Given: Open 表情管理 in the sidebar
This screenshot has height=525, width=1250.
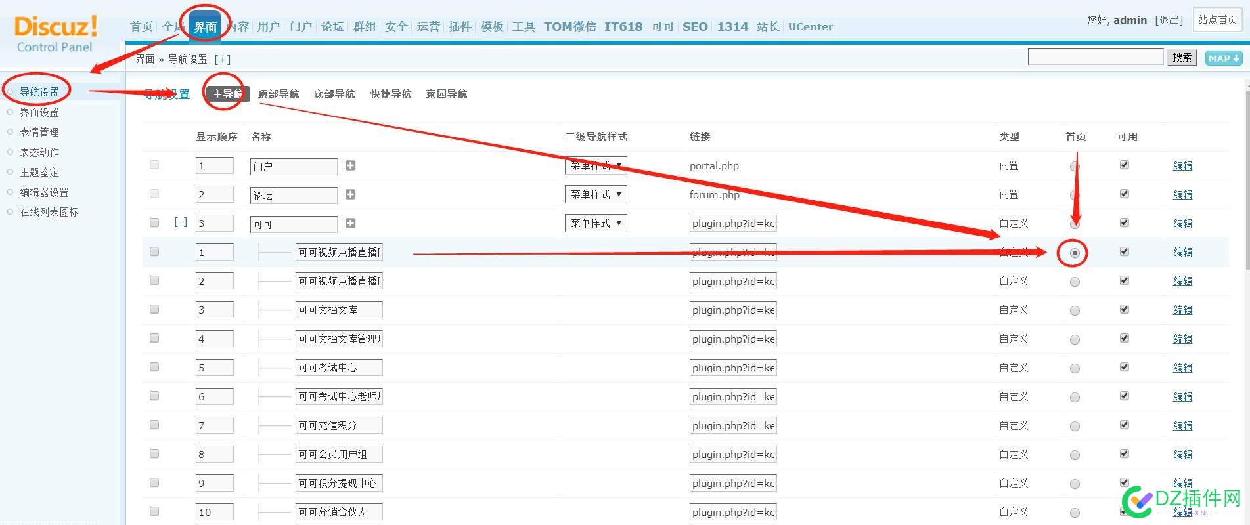Looking at the screenshot, I should coord(39,132).
